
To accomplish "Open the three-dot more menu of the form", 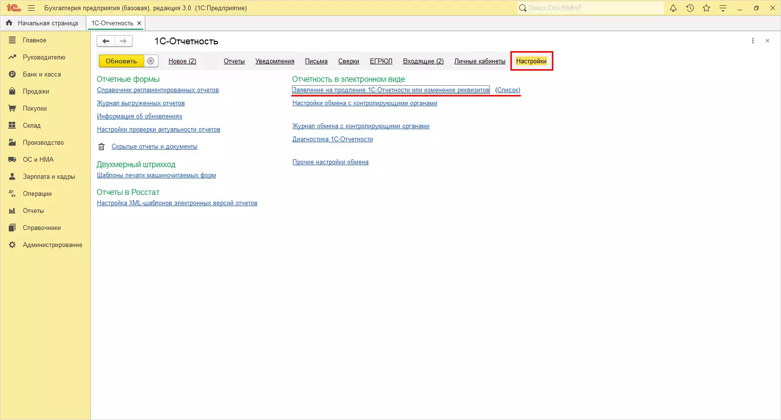I will click(x=753, y=41).
